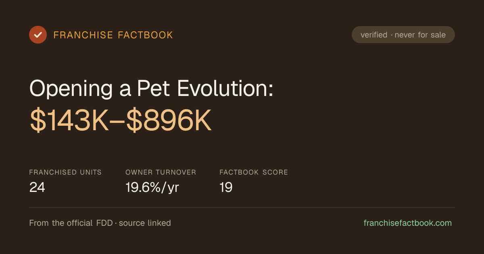Open the Franchise Factbook brand title
The height and width of the screenshot is (254, 484).
tap(113, 35)
